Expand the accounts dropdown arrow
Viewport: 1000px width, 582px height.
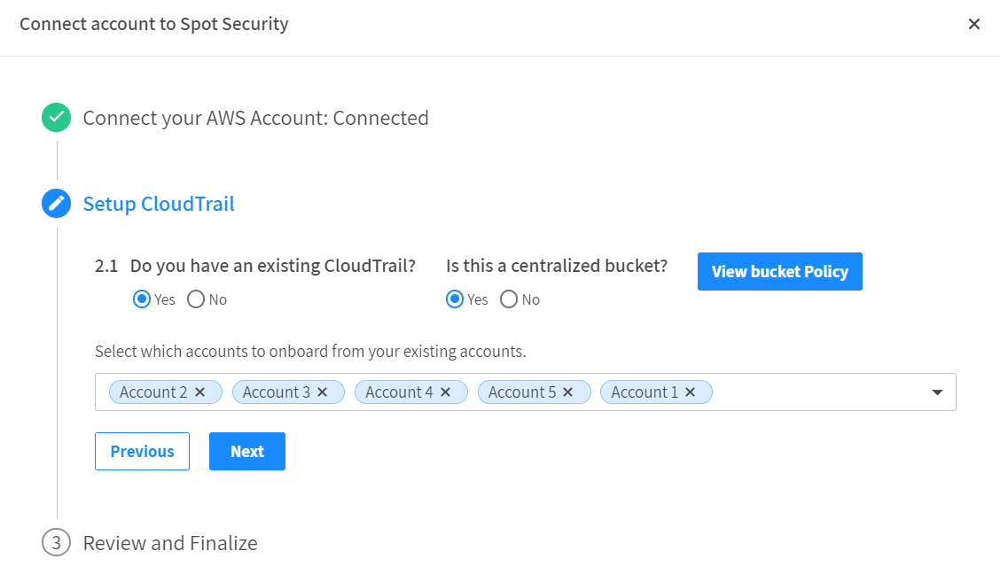coord(937,392)
